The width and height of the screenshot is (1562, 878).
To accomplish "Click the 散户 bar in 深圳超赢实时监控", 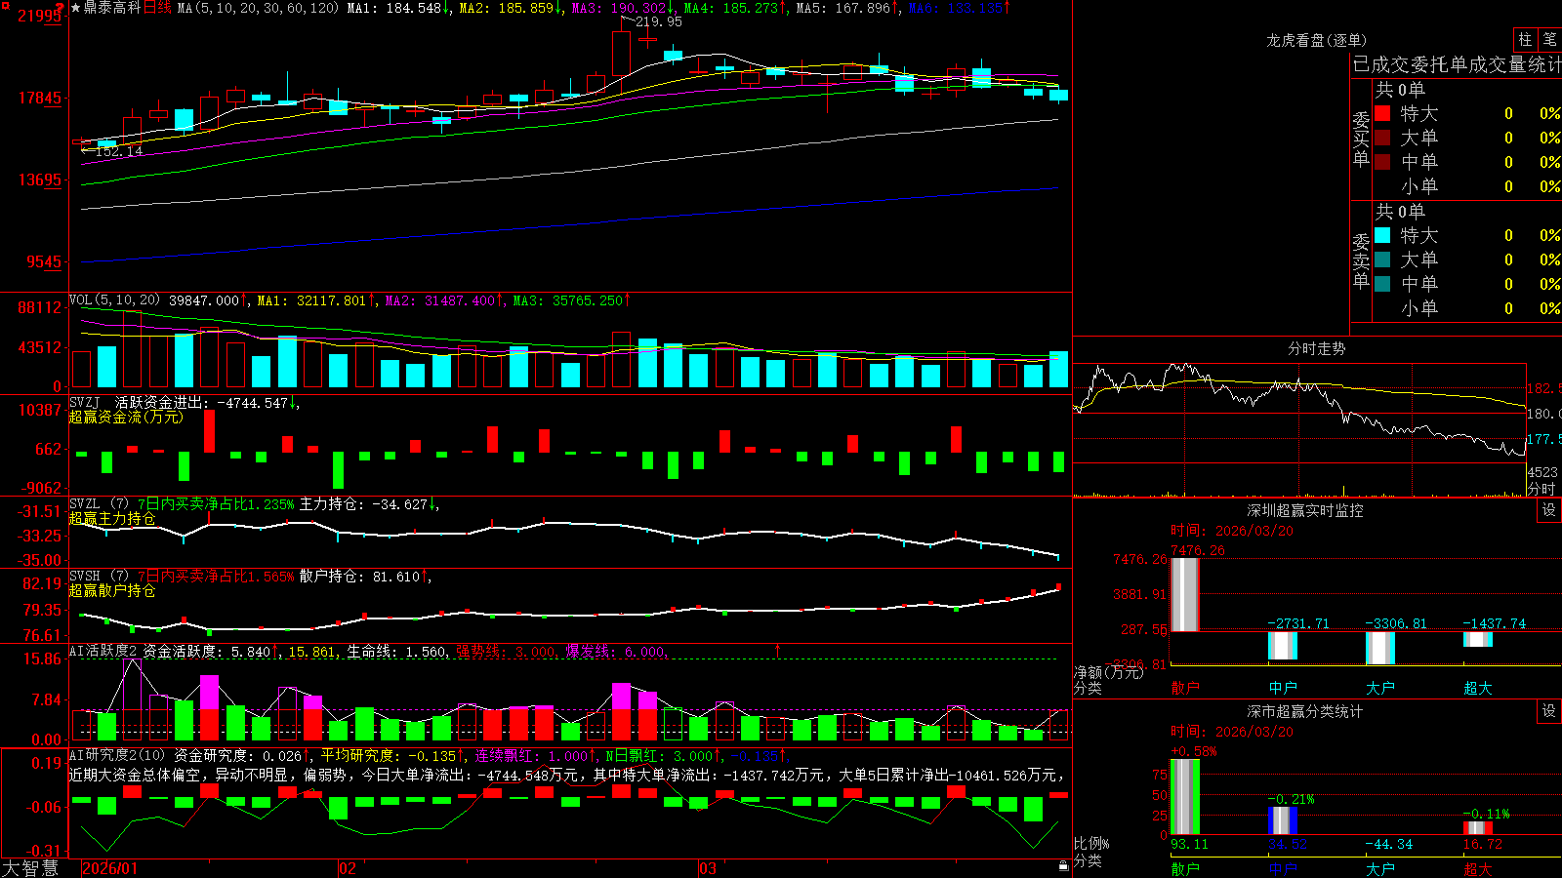I will 1185,594.
